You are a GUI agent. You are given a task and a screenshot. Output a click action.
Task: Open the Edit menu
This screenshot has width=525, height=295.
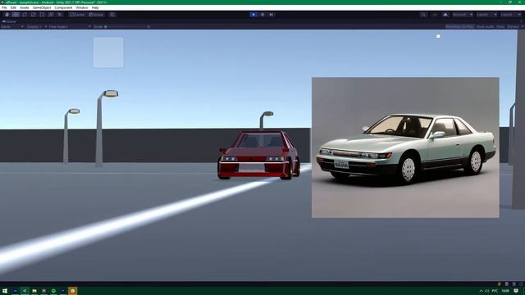tap(13, 7)
